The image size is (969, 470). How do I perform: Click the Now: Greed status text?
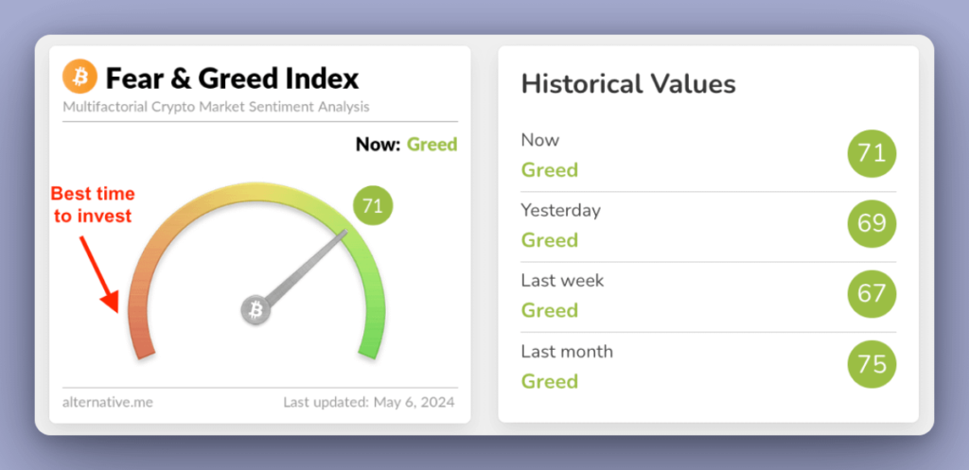pyautogui.click(x=406, y=145)
